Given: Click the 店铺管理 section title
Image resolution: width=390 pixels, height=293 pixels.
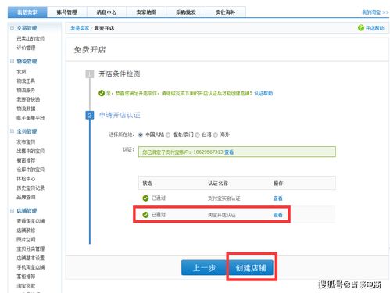Looking at the screenshot, I should coord(27,210).
